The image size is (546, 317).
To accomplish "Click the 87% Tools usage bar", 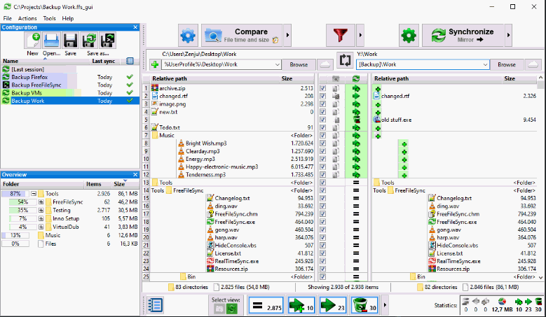I will pyautogui.click(x=15, y=194).
